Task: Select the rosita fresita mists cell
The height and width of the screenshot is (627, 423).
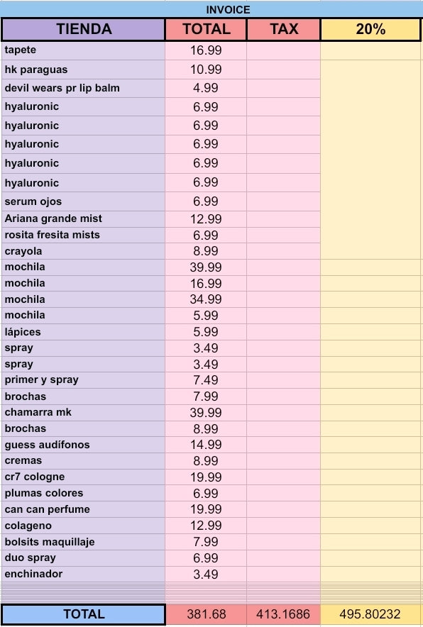Action: coord(83,235)
